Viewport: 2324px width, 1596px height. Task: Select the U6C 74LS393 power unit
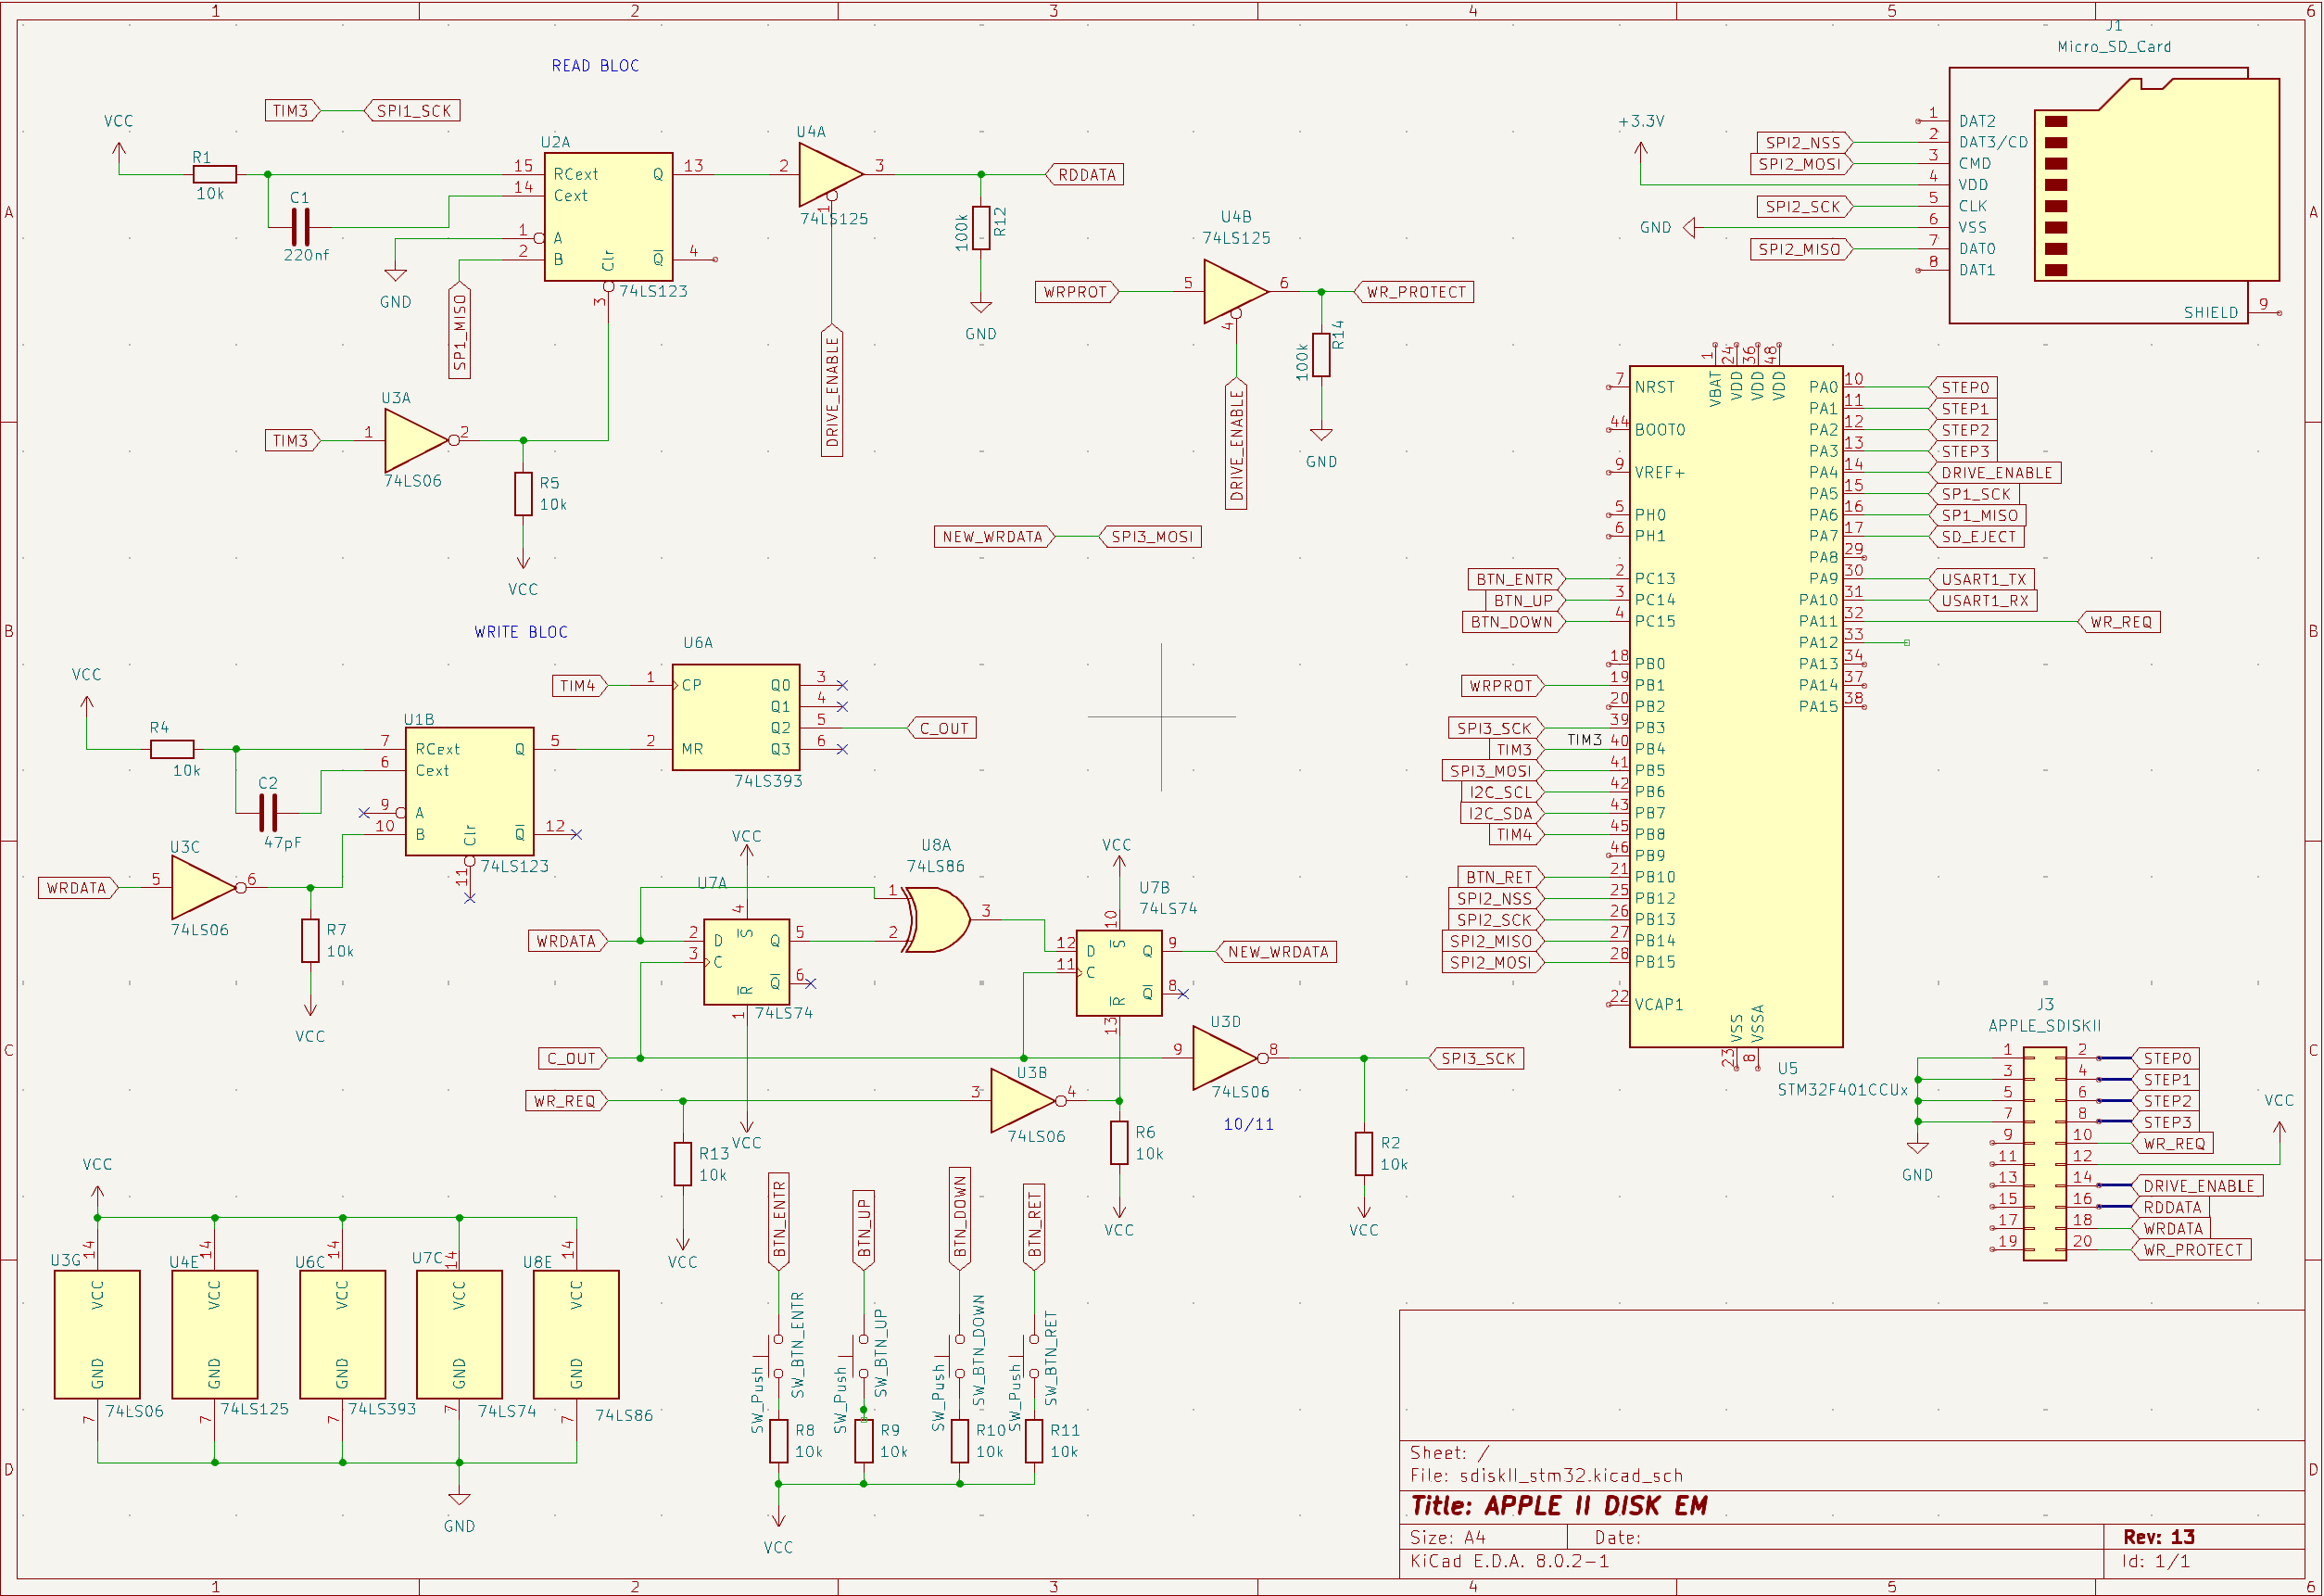342,1334
